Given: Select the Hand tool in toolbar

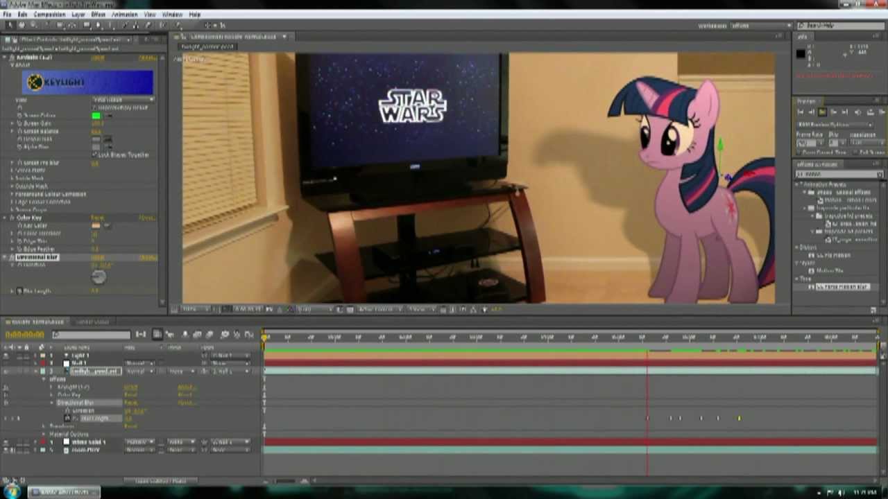Looking at the screenshot, I should (x=22, y=26).
